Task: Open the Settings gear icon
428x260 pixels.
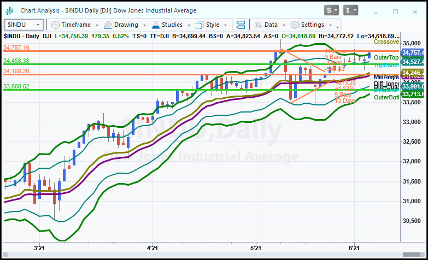Action: click(295, 25)
